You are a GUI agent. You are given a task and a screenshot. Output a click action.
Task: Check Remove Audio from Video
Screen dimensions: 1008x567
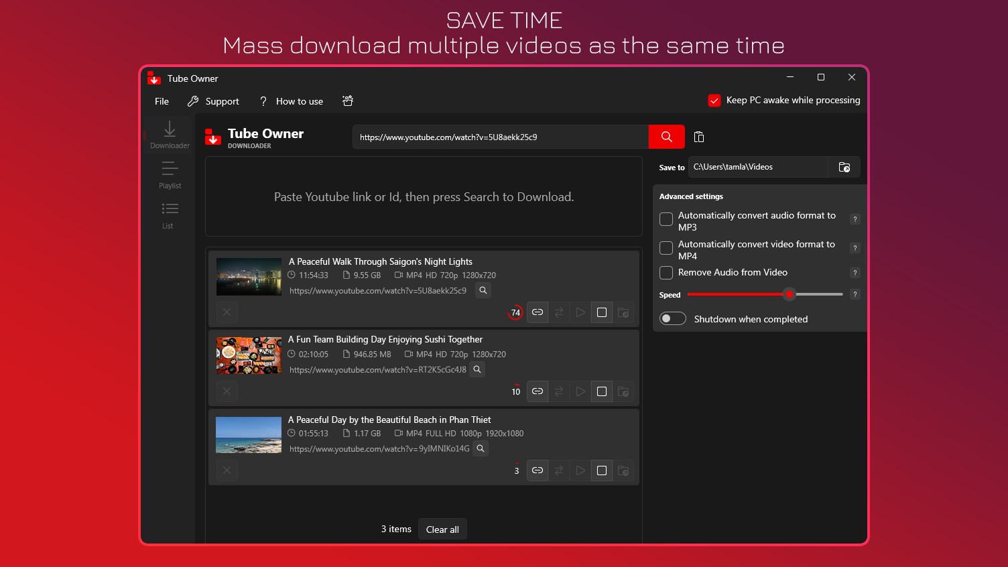coord(666,273)
